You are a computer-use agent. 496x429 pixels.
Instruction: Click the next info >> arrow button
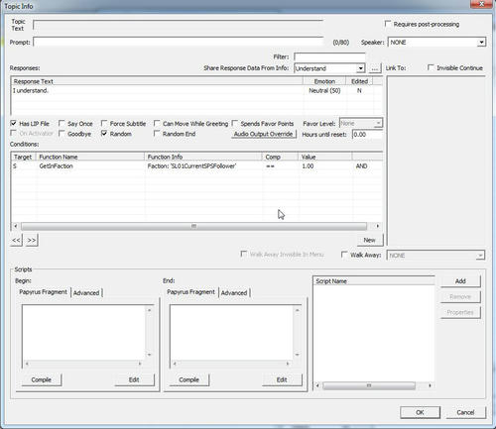coord(32,240)
